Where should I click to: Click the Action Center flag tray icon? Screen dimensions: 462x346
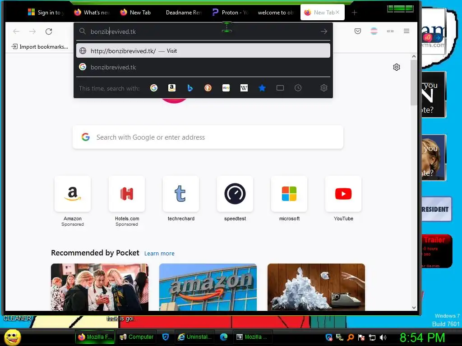361,337
